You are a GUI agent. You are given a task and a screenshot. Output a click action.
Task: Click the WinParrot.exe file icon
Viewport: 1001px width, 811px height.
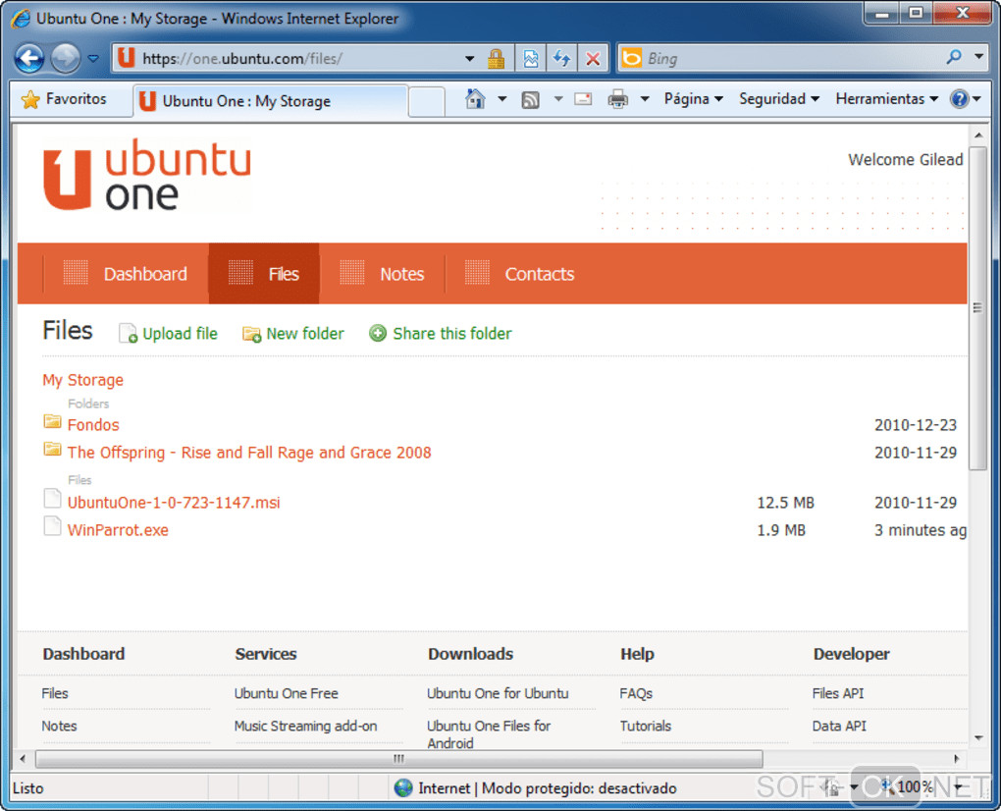pyautogui.click(x=52, y=525)
